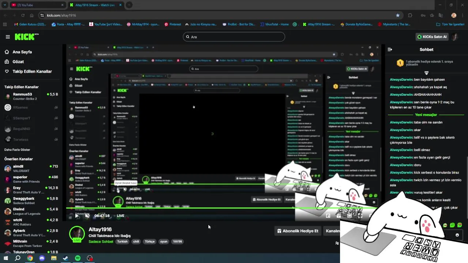Open Windows taskbar search
Viewport: 468px width, 263px height.
pos(18,258)
